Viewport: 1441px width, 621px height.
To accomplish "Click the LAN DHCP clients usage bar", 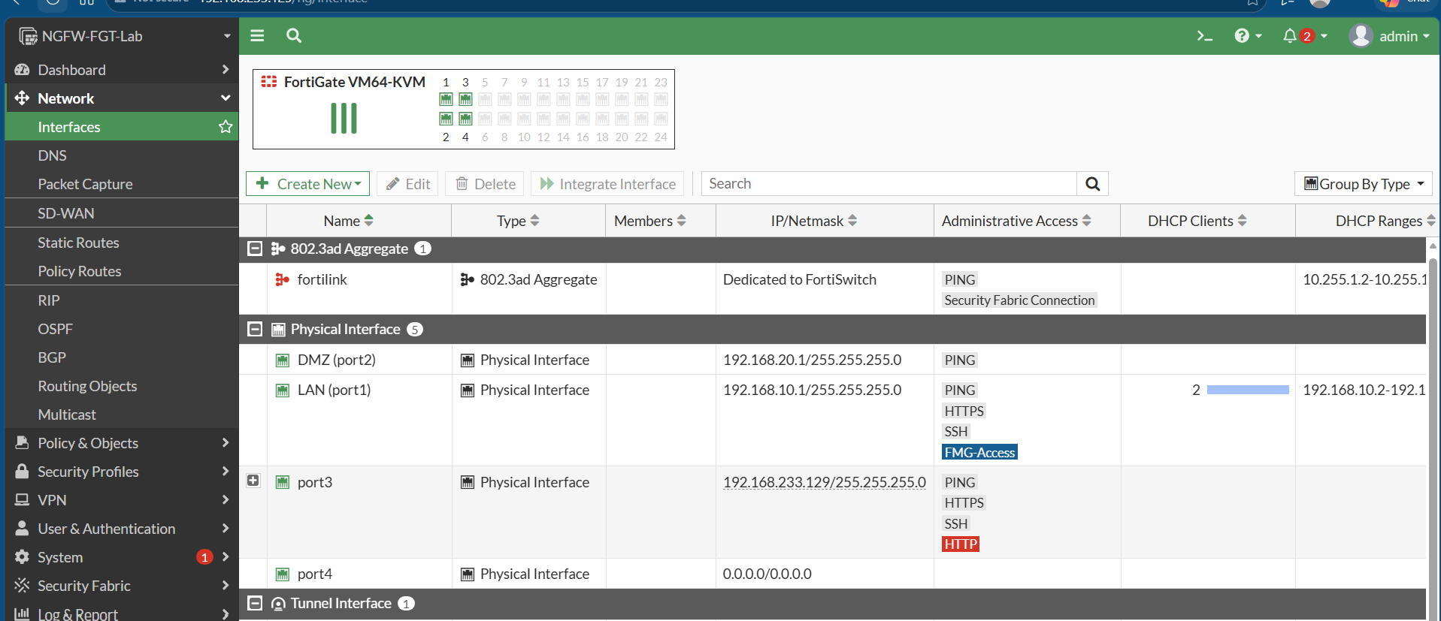I will tap(1248, 390).
